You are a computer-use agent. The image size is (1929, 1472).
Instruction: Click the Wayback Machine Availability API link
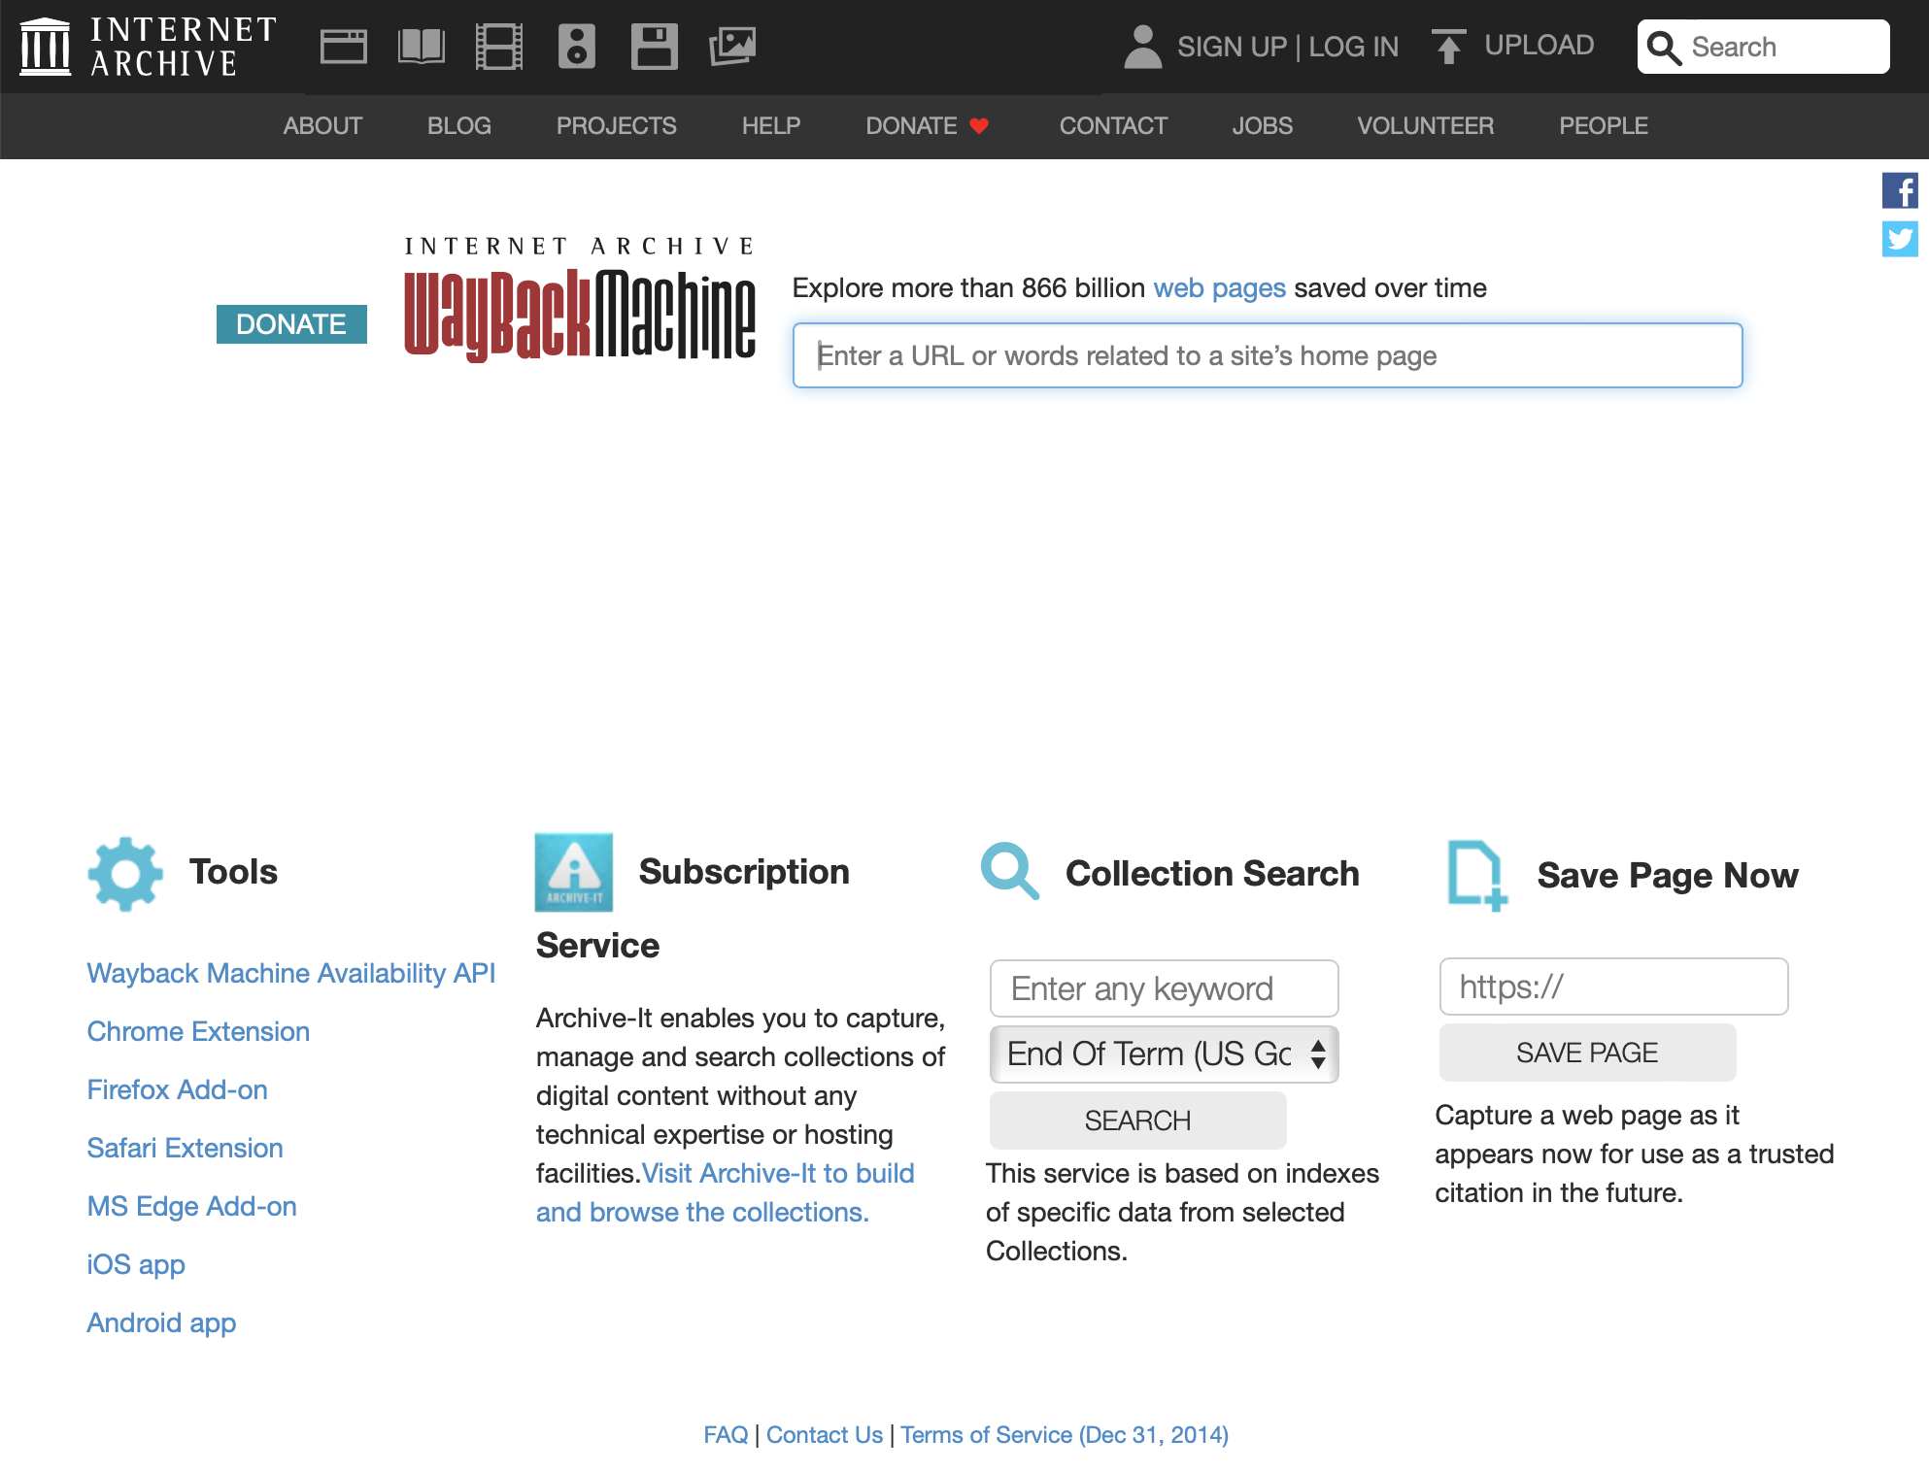click(290, 973)
